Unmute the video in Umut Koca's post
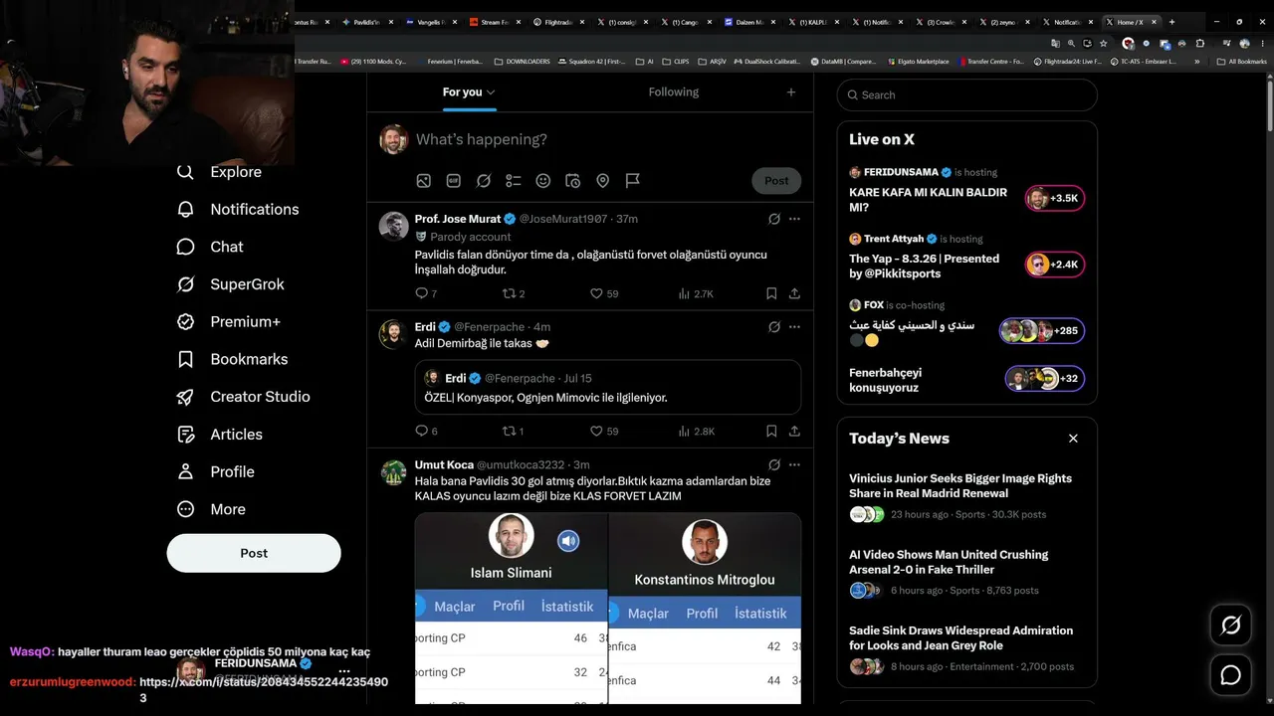This screenshot has width=1274, height=716. 568,541
